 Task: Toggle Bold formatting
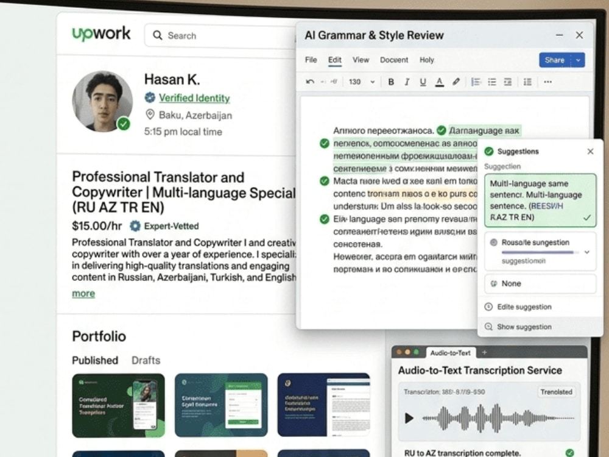[x=391, y=82]
